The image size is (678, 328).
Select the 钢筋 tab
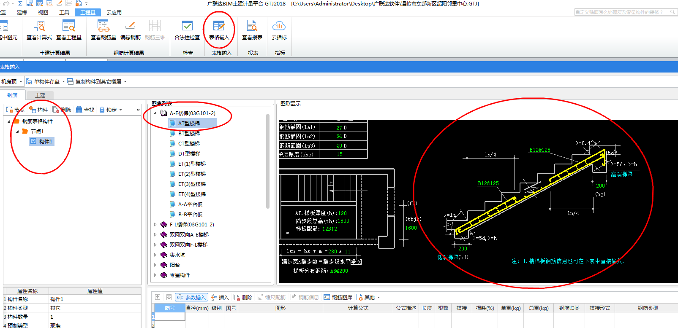point(13,95)
